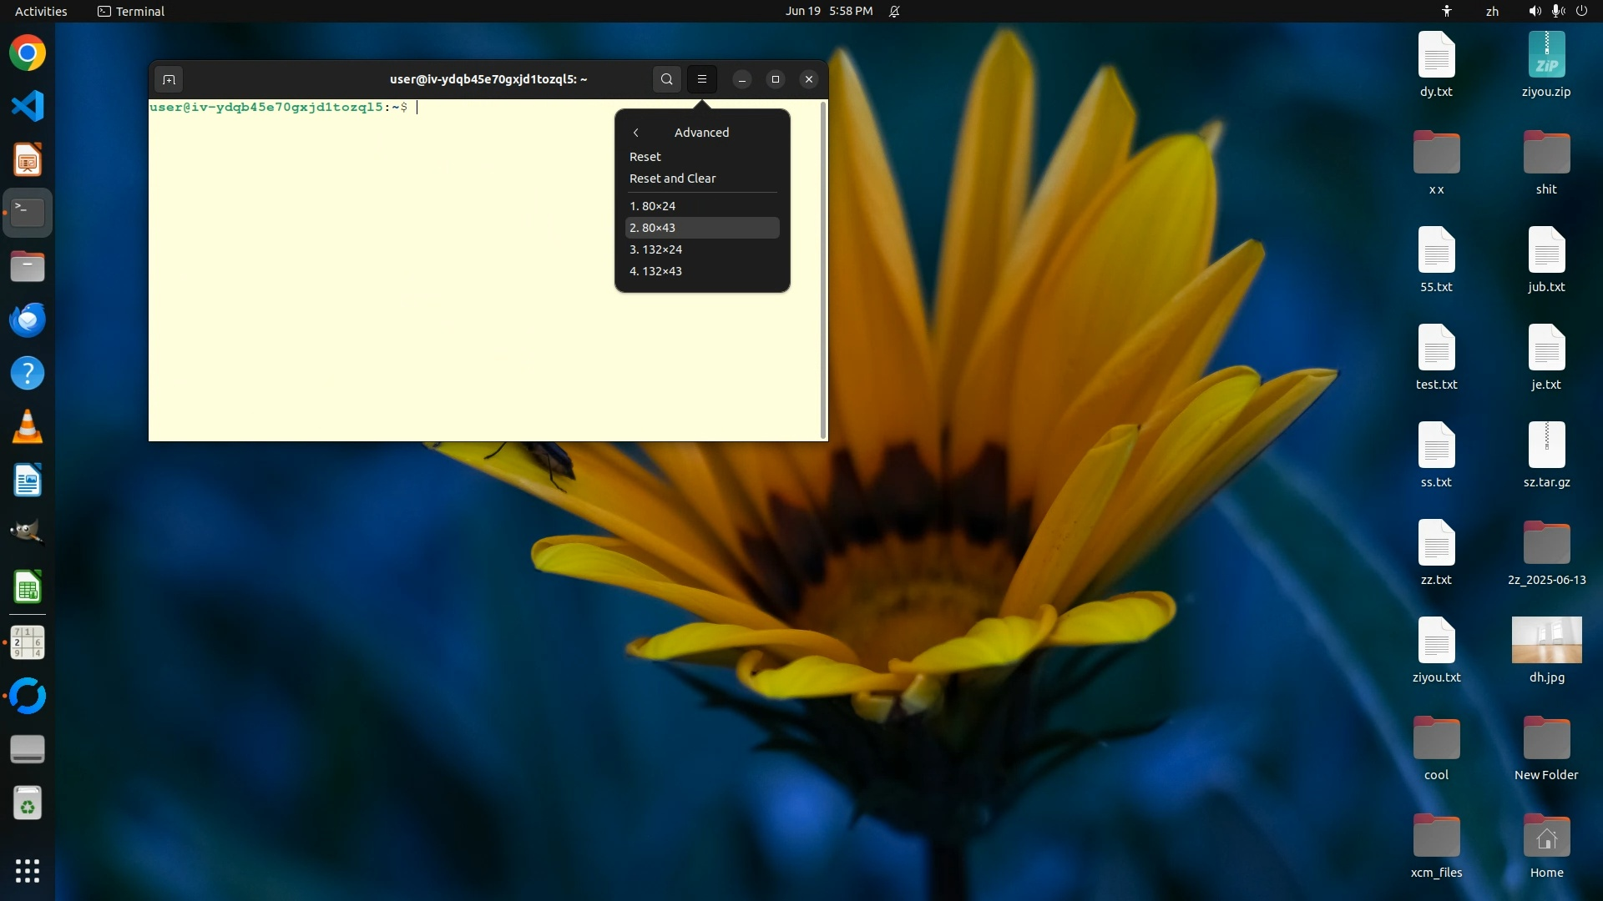The width and height of the screenshot is (1603, 901).
Task: Open Thunderbird mail from dock
Action: point(28,320)
